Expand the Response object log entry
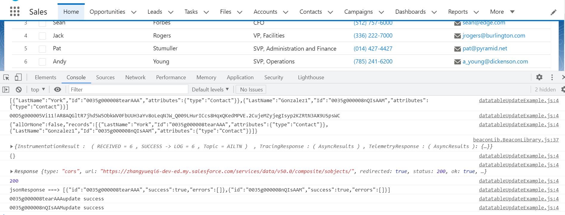This screenshot has width=565, height=215. (x=11, y=172)
